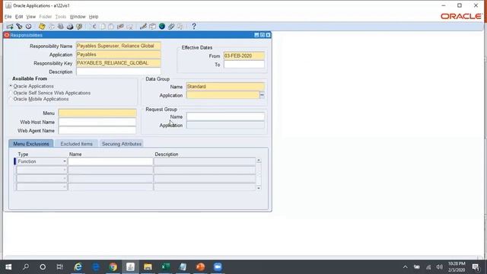This screenshot has height=274, width=487.
Task: Click the New record toolbar icon
Action: pos(10,27)
